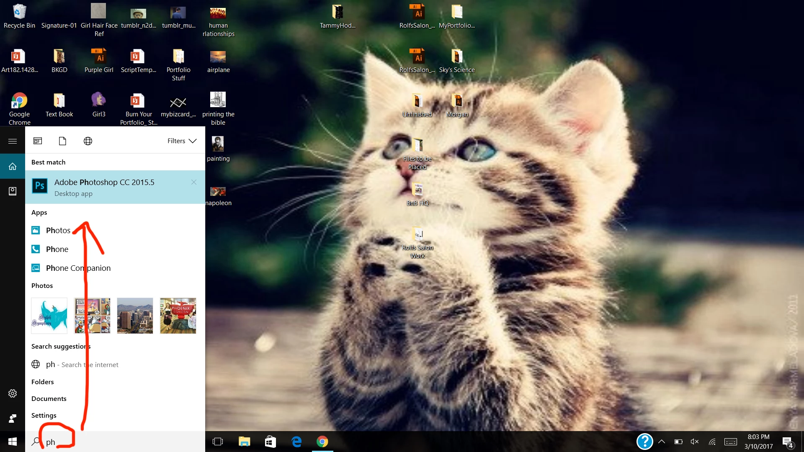Expand the hamburger menu in search panel

[13, 141]
